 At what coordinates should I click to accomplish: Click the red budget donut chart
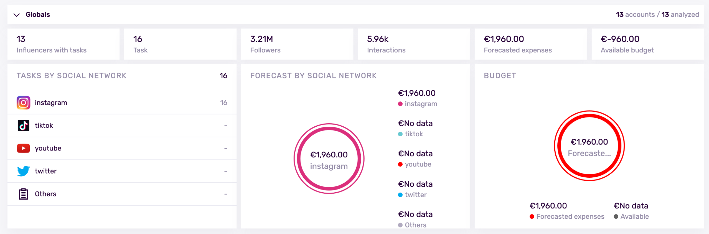(589, 116)
